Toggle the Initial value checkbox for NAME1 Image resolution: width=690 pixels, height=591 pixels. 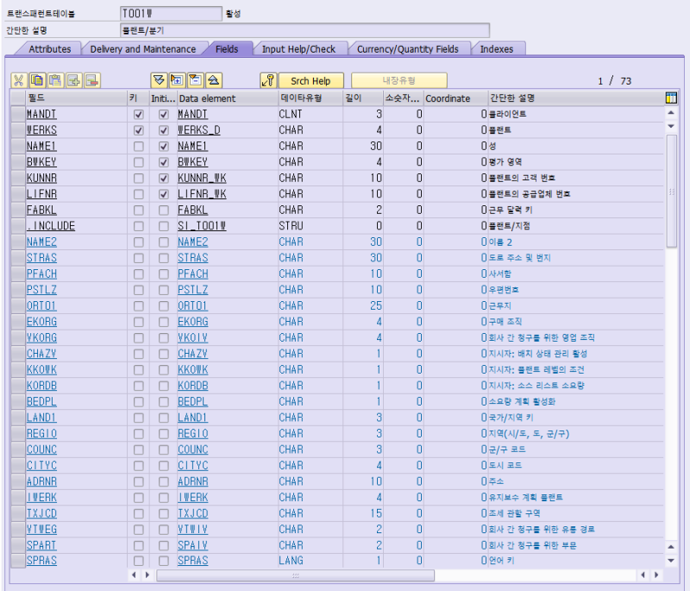(x=163, y=146)
